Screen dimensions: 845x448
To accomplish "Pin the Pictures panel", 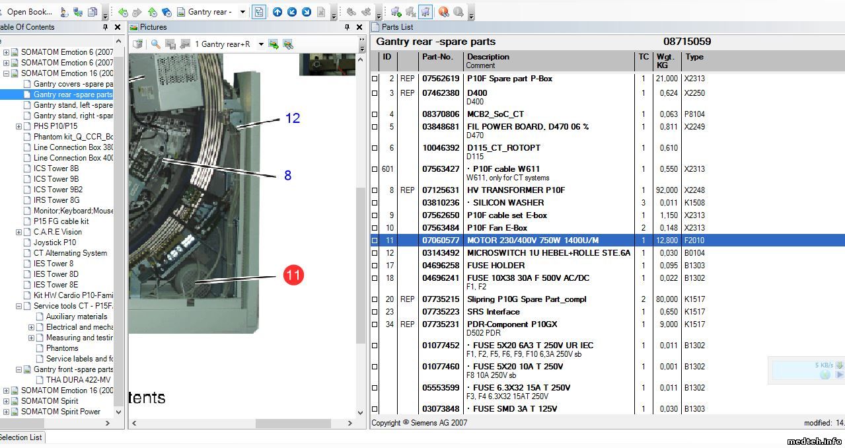I will point(346,27).
